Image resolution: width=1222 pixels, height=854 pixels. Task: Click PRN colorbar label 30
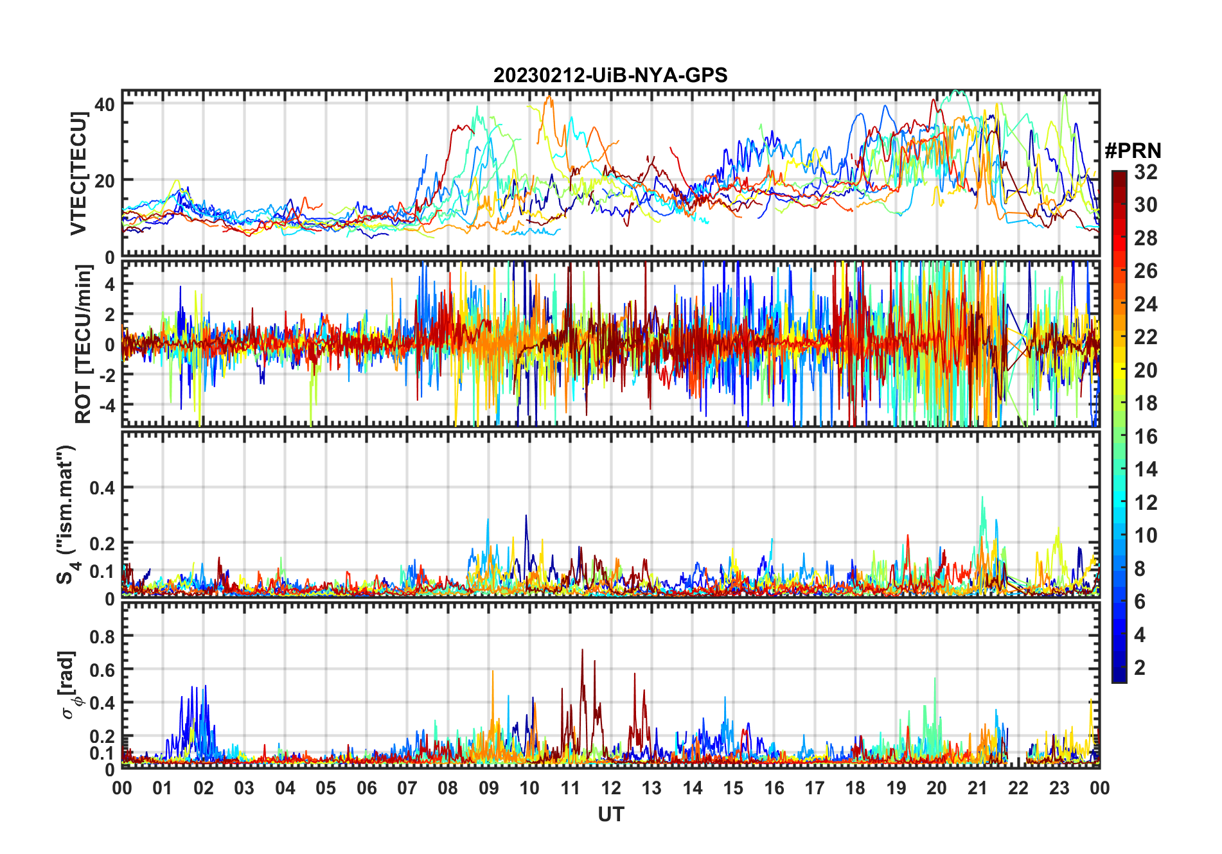click(1146, 205)
